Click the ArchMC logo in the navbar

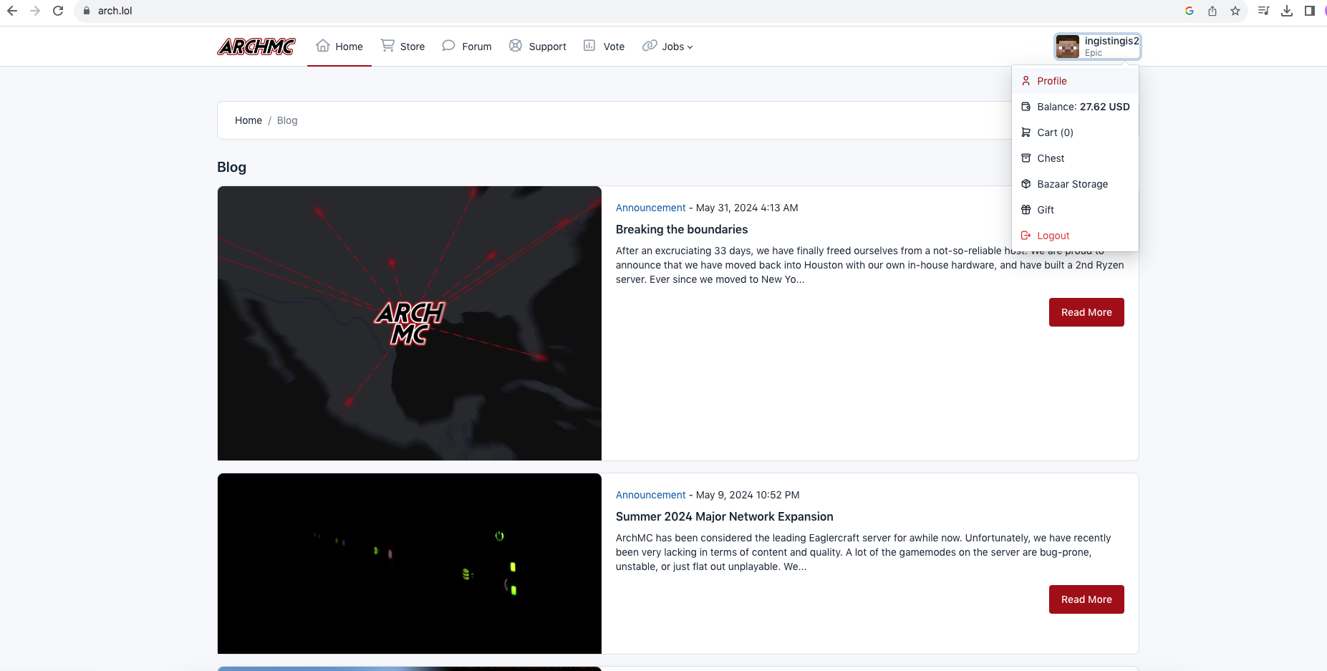point(256,47)
